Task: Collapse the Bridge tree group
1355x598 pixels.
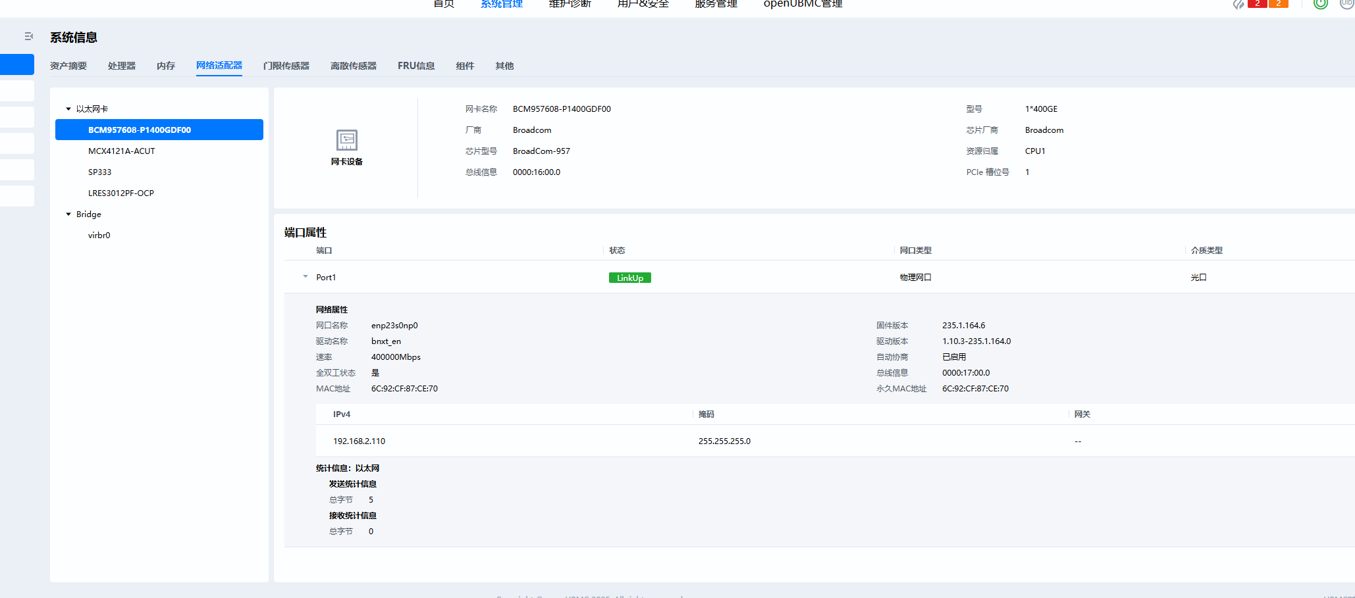Action: [68, 214]
